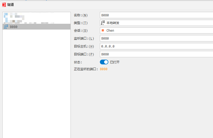Click the red app icon in title bar

(x=4, y=4)
